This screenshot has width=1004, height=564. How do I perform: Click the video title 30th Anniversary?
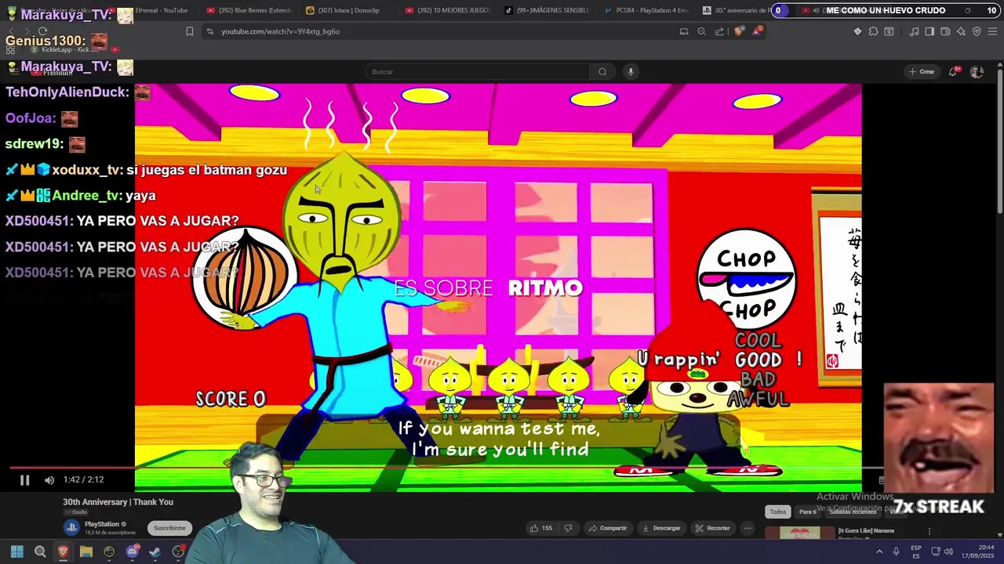[118, 502]
